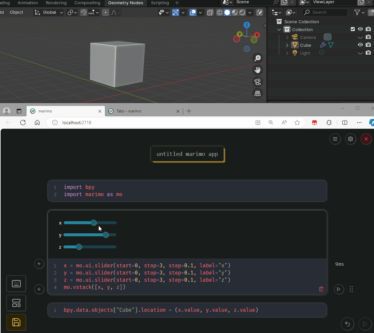Toggle camera view icon in Blender viewport
The width and height of the screenshot is (374, 333).
[x=258, y=82]
